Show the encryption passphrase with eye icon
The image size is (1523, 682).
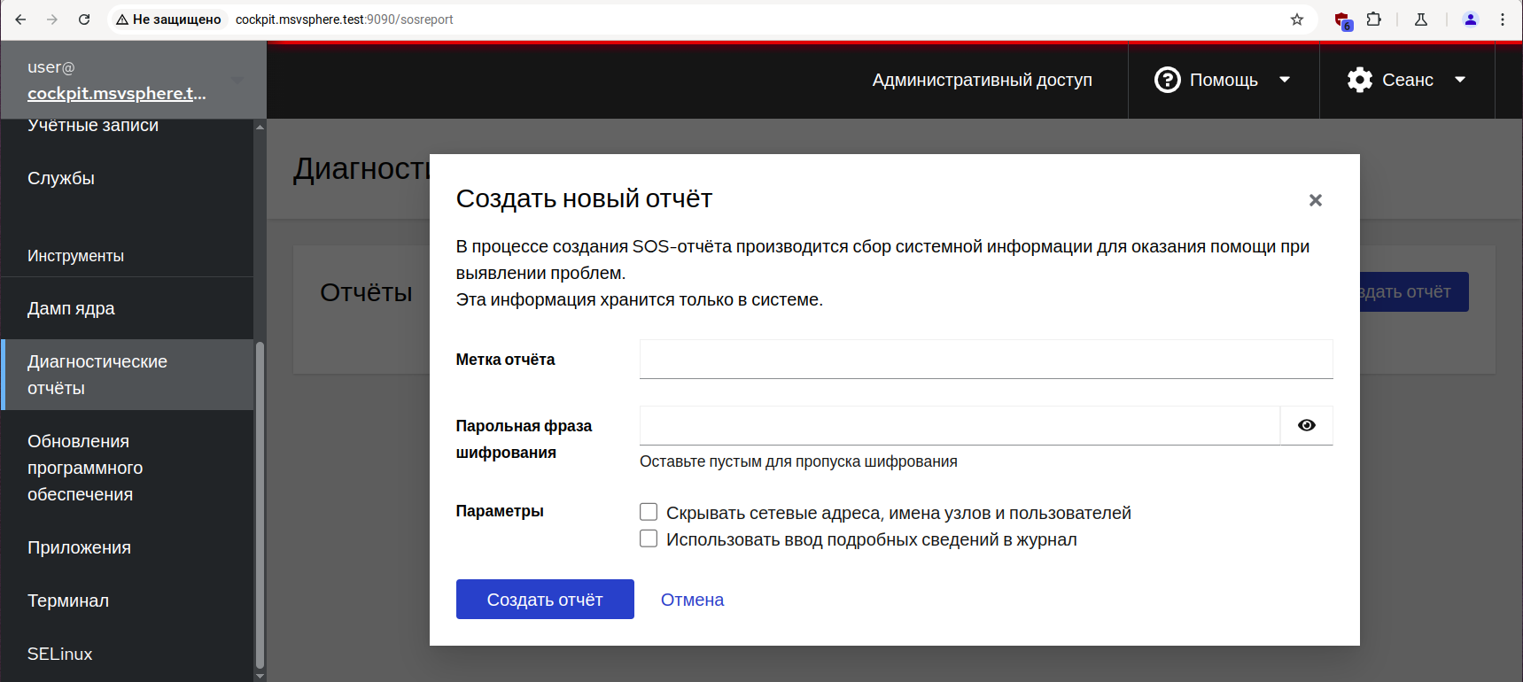(x=1306, y=425)
